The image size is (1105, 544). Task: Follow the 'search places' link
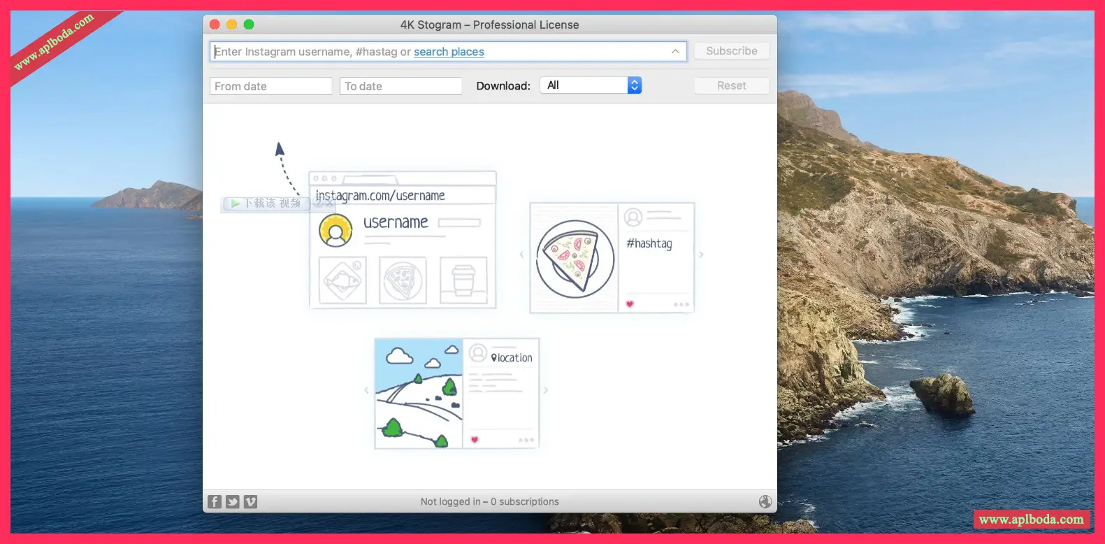[449, 52]
